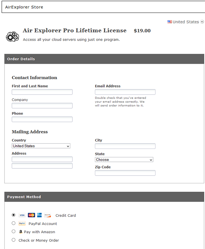The width and height of the screenshot is (205, 249).
Task: Select the Pay with Amazon radio button
Action: point(14,231)
